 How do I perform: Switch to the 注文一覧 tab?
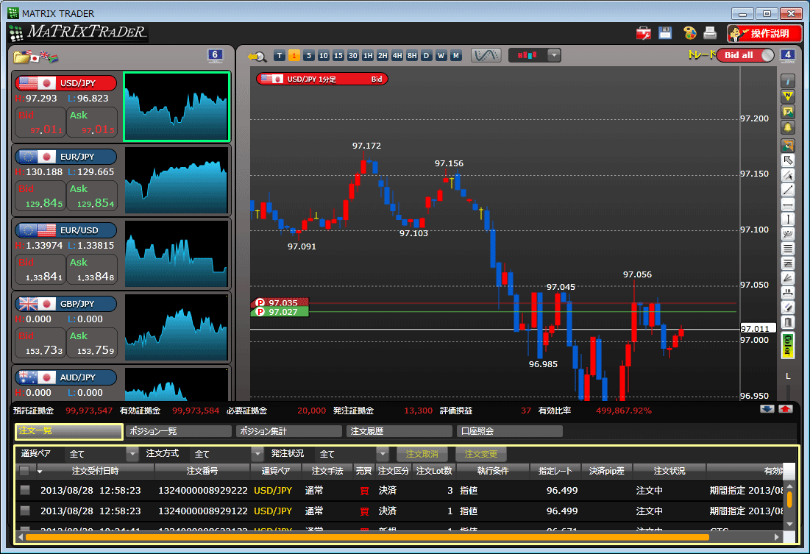pyautogui.click(x=68, y=431)
